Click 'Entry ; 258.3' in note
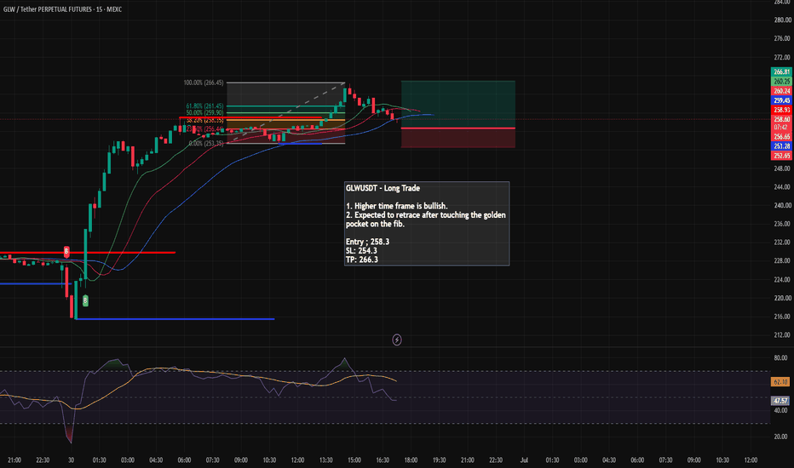The image size is (794, 468). click(x=368, y=242)
